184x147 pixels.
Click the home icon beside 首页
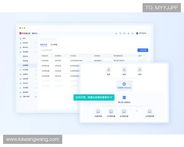coord(21,39)
